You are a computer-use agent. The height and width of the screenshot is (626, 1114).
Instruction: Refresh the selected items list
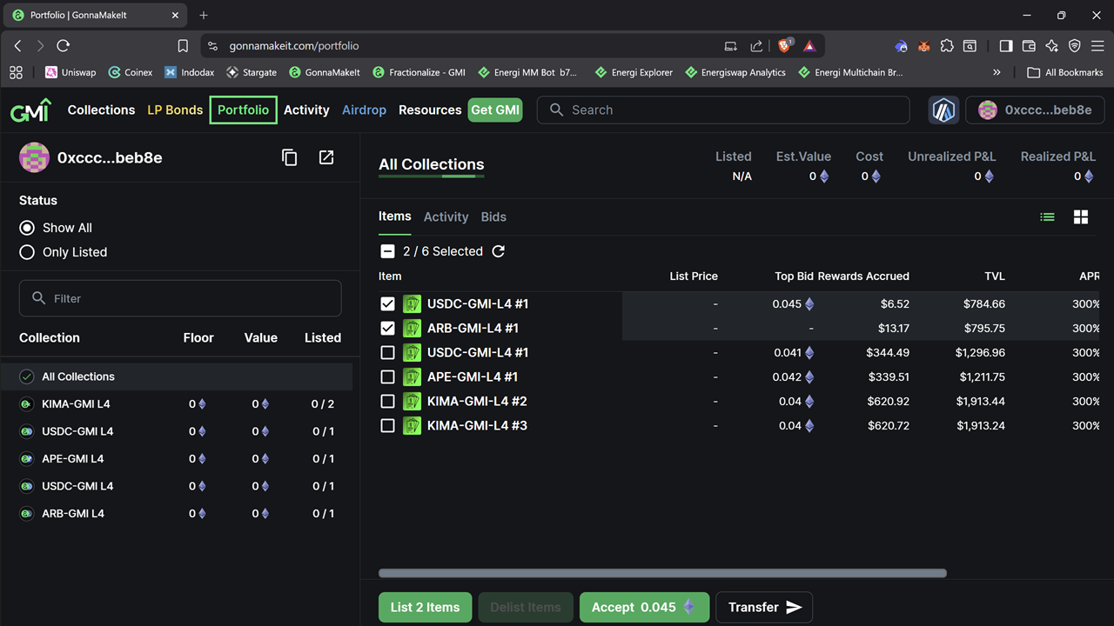(x=499, y=251)
